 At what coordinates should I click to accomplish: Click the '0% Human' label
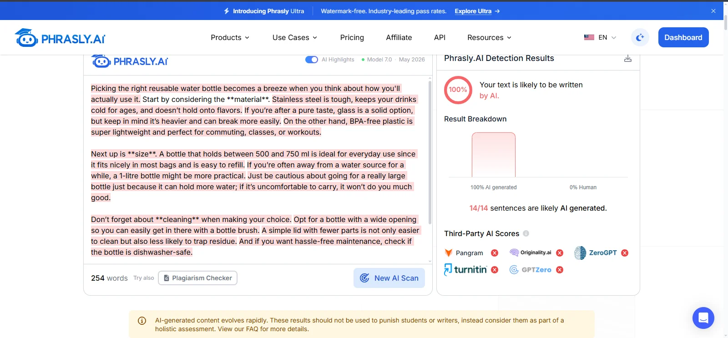click(583, 187)
